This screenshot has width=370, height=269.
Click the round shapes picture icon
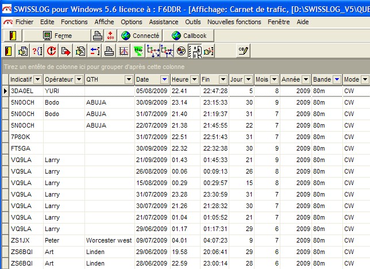click(x=181, y=51)
